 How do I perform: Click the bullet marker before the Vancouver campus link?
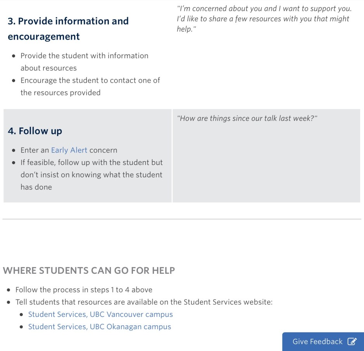coord(21,315)
